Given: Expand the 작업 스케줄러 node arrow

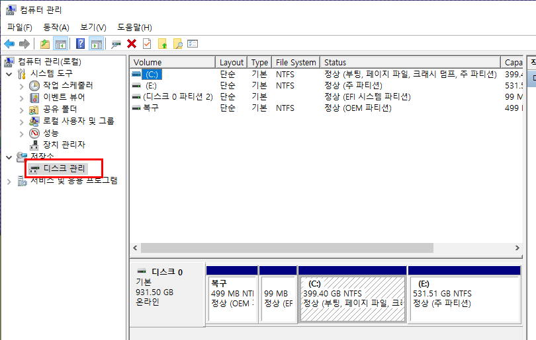Looking at the screenshot, I should pyautogui.click(x=22, y=86).
